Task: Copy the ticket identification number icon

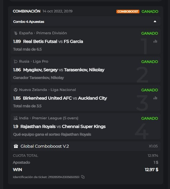Action: tap(83, 177)
